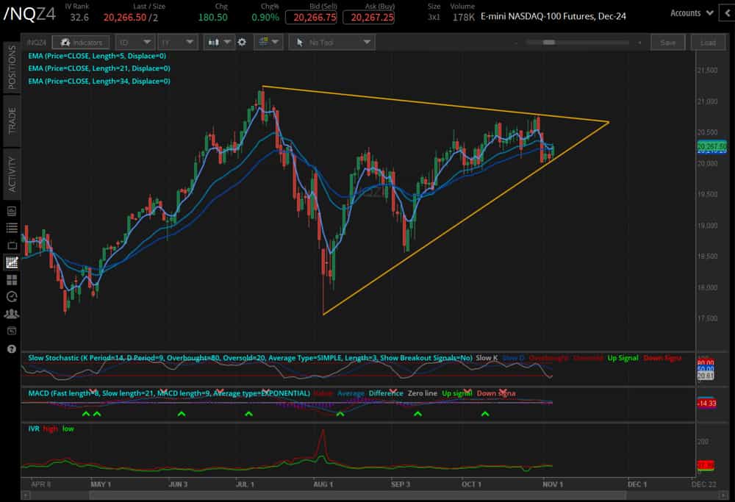
Task: Open the Accounts dropdown menu
Action: [689, 12]
